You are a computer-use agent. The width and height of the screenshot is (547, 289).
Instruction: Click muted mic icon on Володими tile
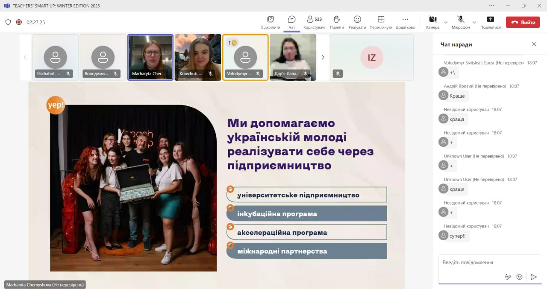click(115, 73)
